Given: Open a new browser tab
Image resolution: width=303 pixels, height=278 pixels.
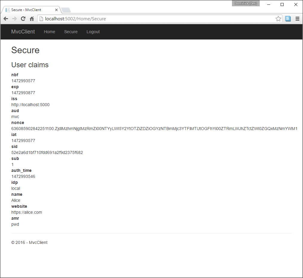Looking at the screenshot, I should pyautogui.click(x=66, y=10).
